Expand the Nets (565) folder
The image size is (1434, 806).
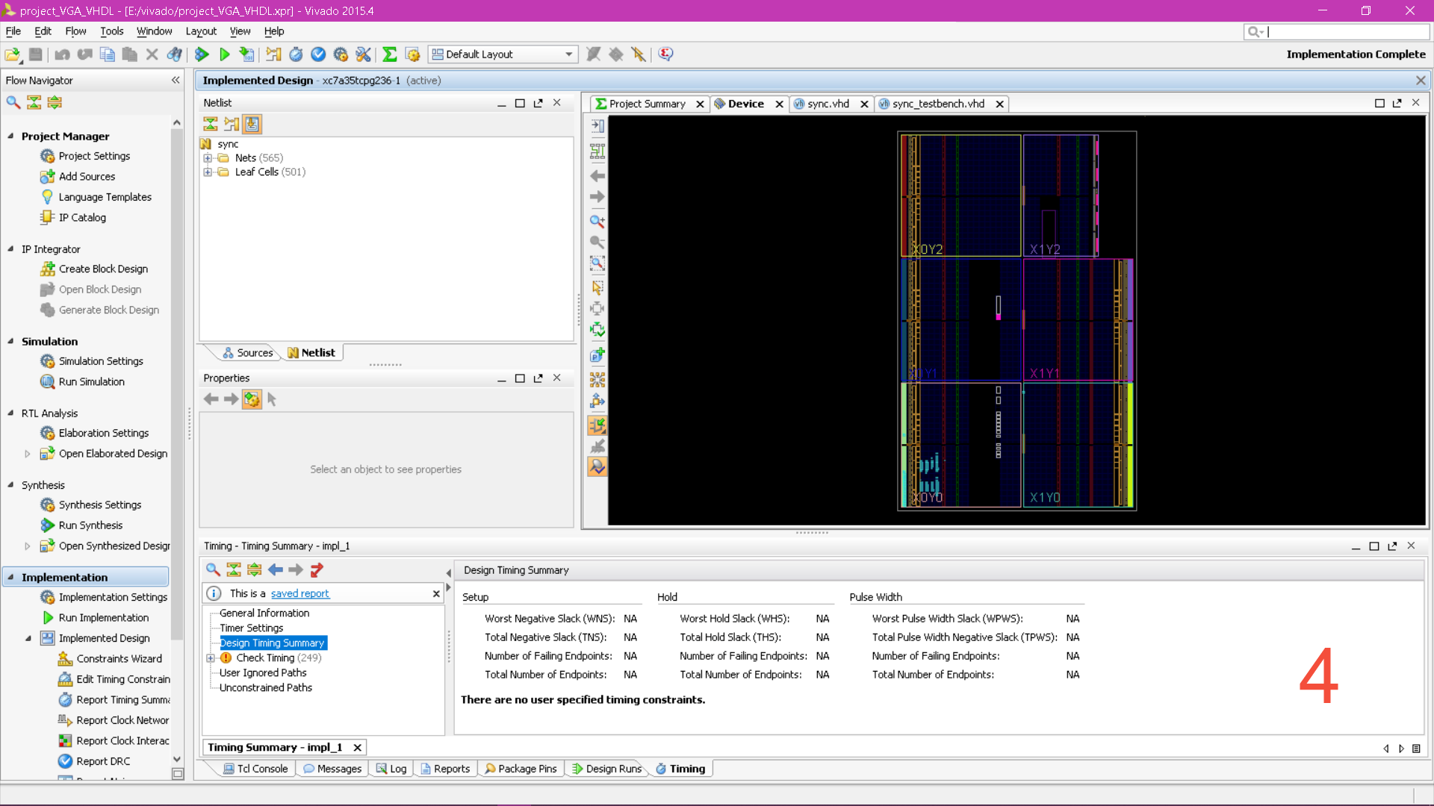click(x=208, y=157)
